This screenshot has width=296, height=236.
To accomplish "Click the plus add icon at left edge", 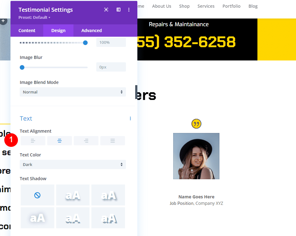I will [x=3, y=21].
